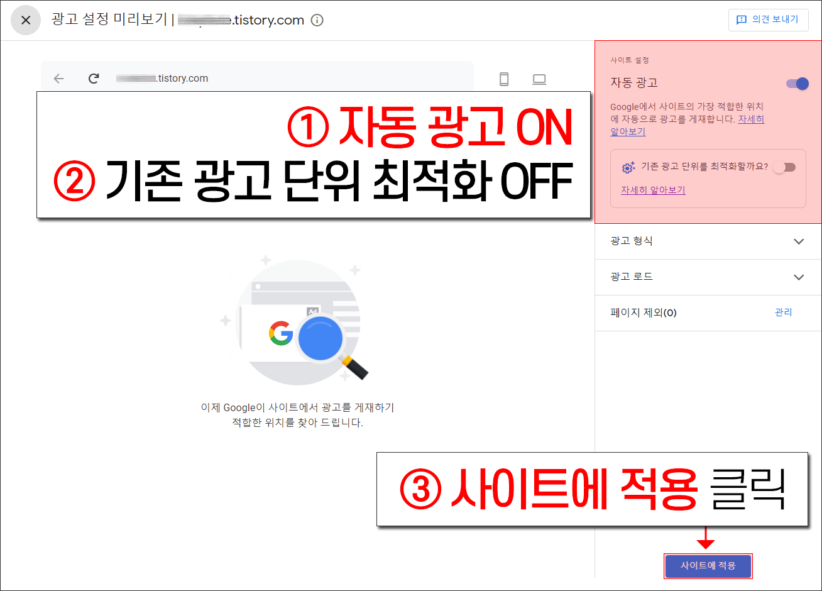Click the 의견 보내기 feedback button
This screenshot has height=591, width=822.
coord(769,19)
